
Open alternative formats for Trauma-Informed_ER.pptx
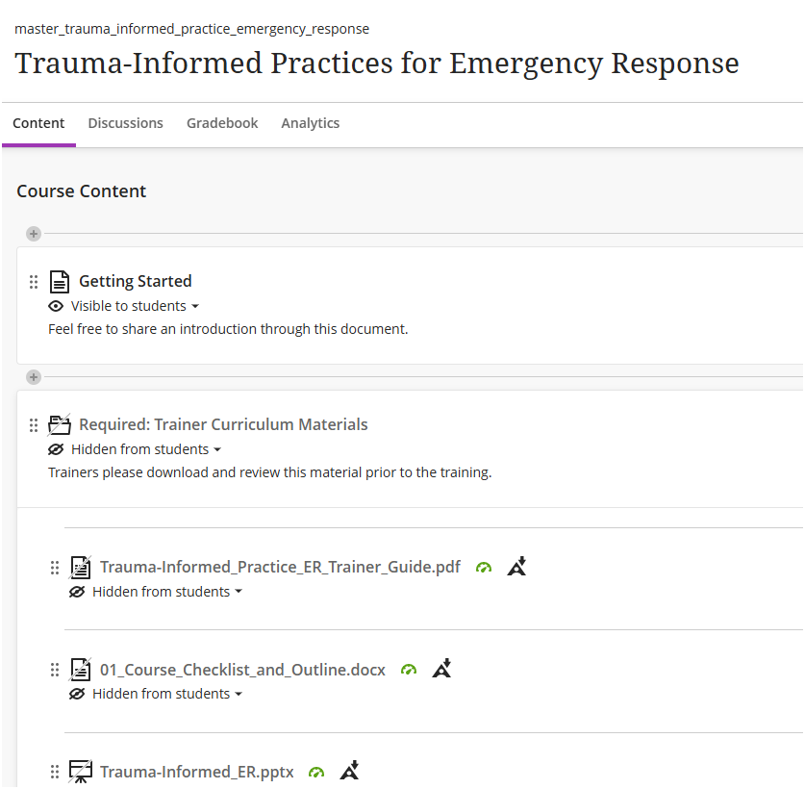350,771
